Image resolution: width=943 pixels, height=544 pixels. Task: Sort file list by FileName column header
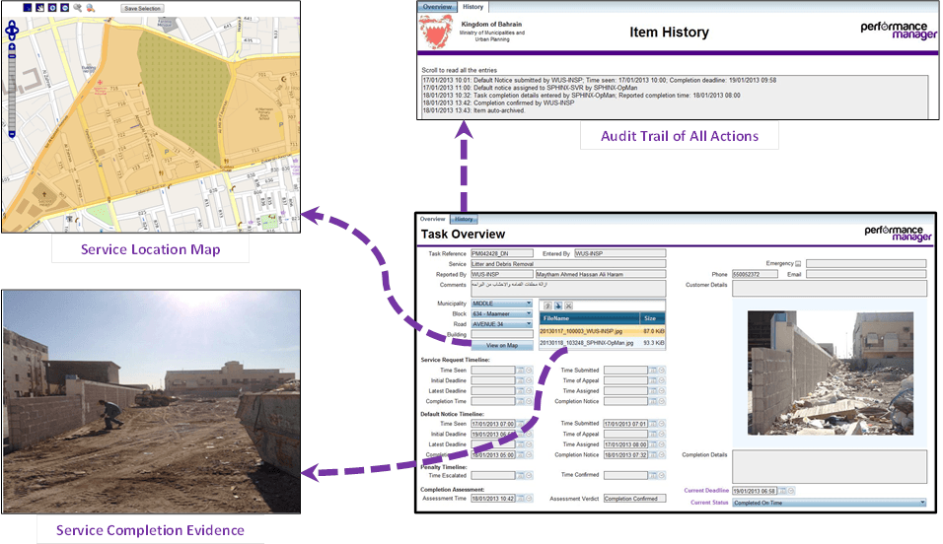point(590,318)
